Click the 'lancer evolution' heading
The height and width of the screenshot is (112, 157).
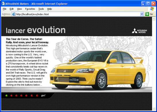[x=36, y=30]
